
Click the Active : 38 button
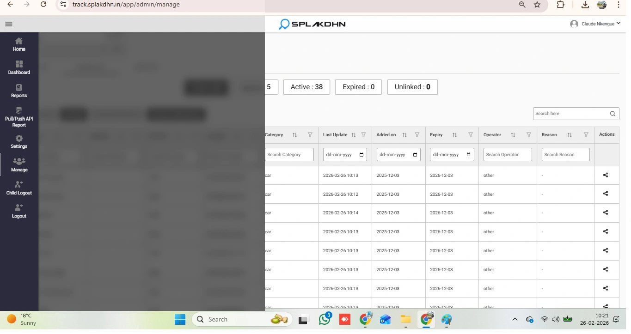point(306,87)
